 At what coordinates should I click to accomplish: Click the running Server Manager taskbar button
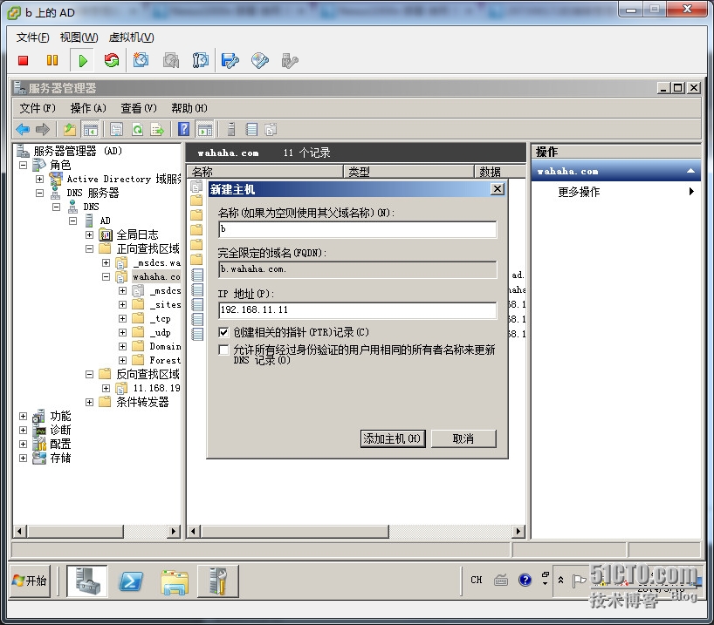(217, 581)
